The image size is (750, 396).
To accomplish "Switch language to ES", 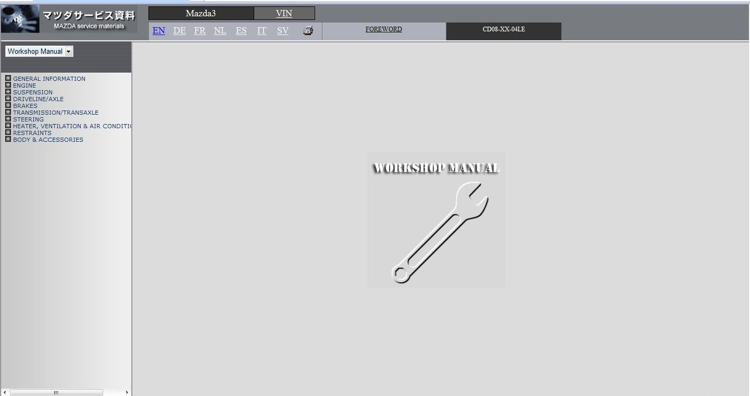I will [x=241, y=30].
